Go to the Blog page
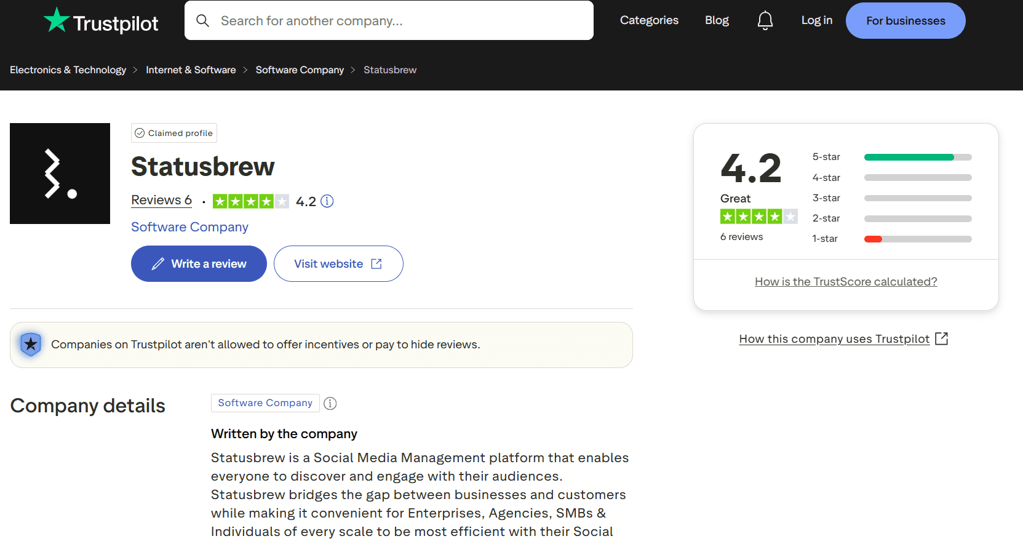 tap(717, 20)
